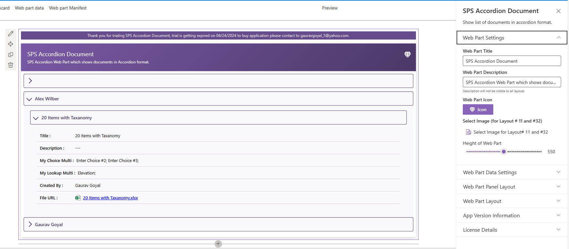The width and height of the screenshot is (569, 249).
Task: Expand the License Details section
Action: (512, 230)
